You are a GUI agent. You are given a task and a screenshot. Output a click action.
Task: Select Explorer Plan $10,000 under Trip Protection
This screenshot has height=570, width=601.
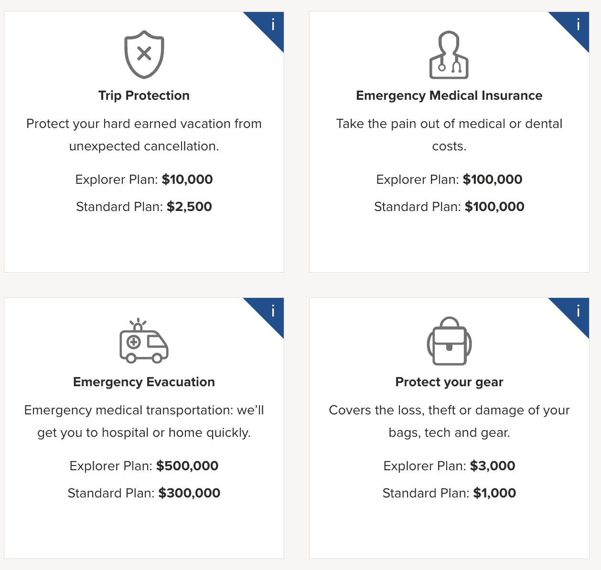144,179
